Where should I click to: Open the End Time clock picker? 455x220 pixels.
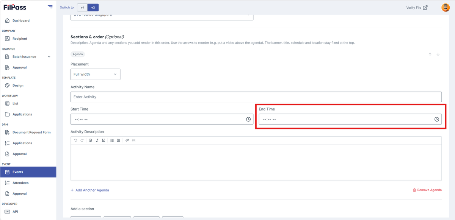click(437, 119)
